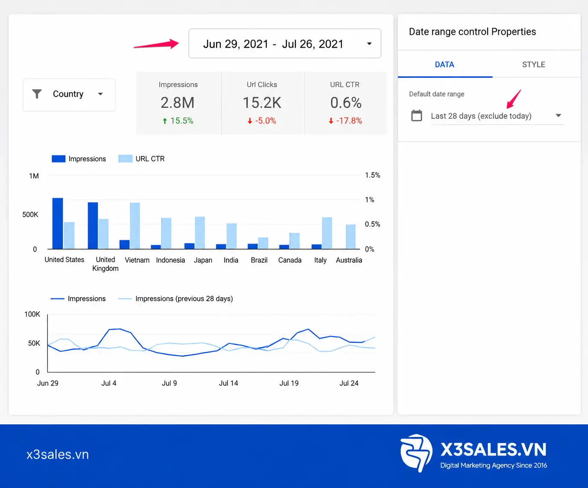Click the Jul 24 axis label
Viewport: 588px width, 488px height.
click(349, 383)
